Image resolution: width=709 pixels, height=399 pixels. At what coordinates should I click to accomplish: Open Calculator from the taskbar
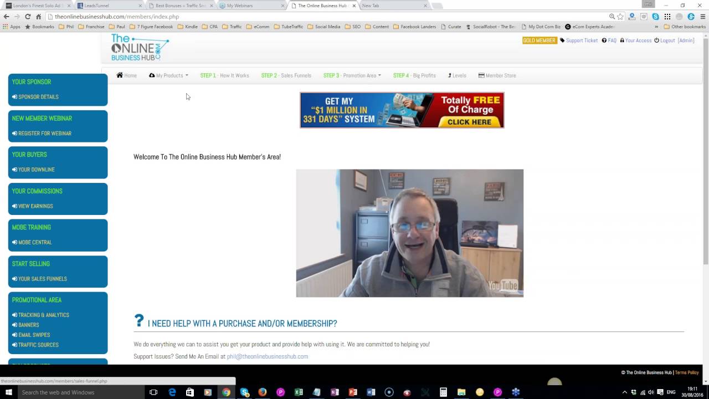tap(443, 392)
